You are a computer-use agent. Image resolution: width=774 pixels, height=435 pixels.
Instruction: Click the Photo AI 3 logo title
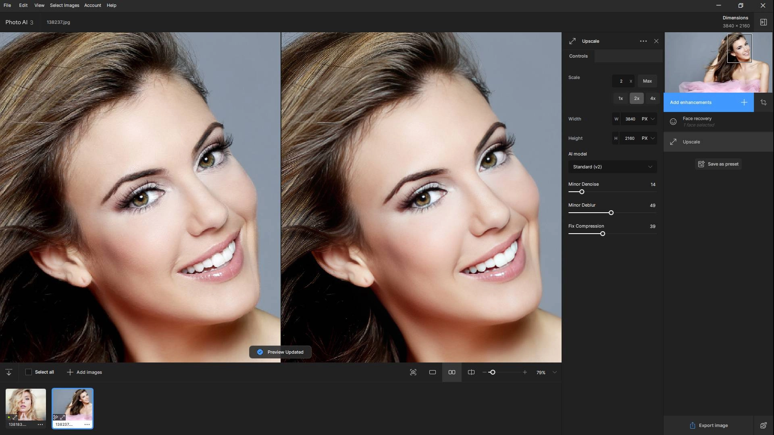(19, 22)
